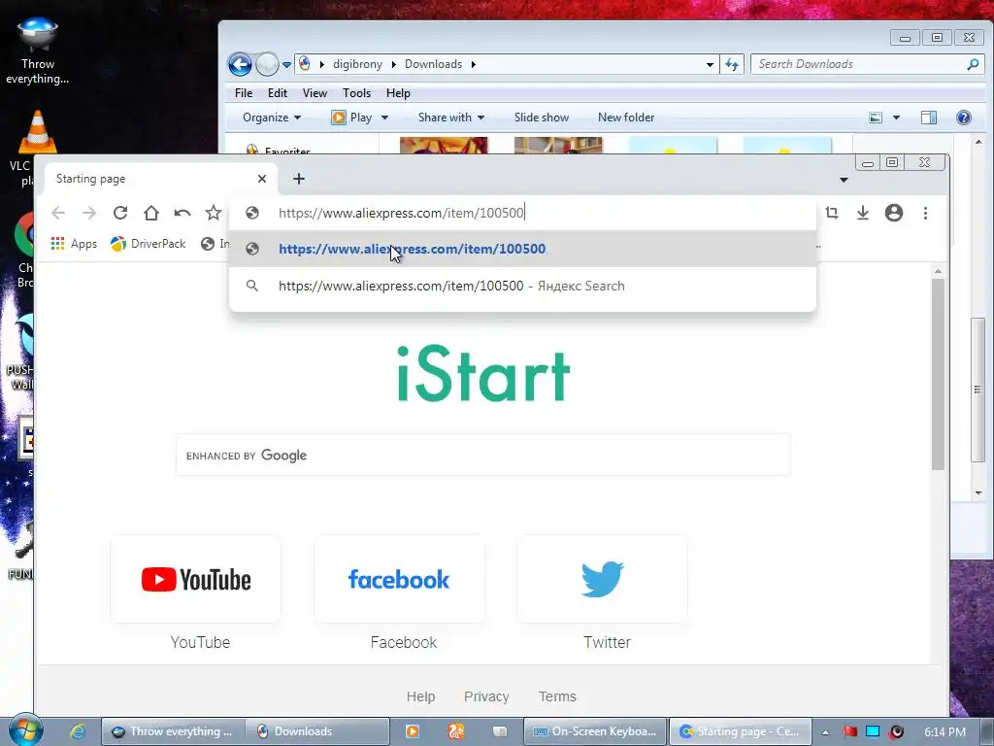Click the Help footer link
Screen dimensions: 994x746
[421, 695]
